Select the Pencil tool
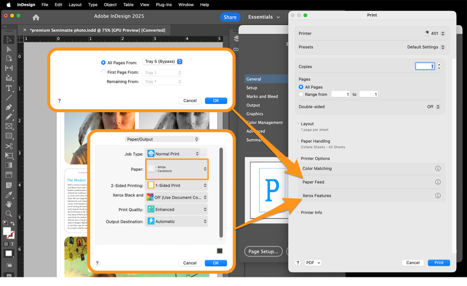 [9, 117]
